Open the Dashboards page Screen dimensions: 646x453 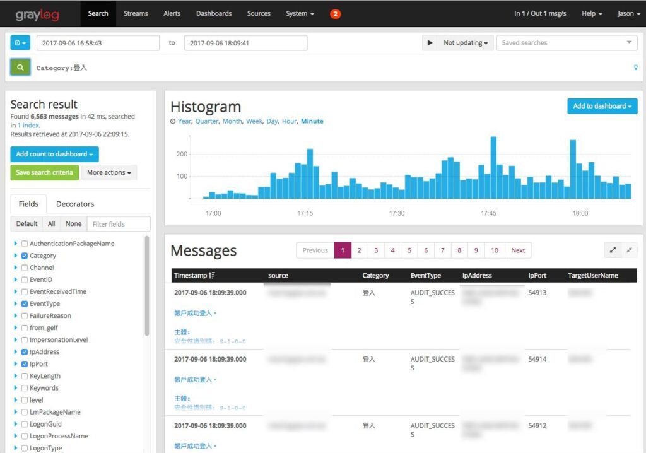tap(214, 14)
